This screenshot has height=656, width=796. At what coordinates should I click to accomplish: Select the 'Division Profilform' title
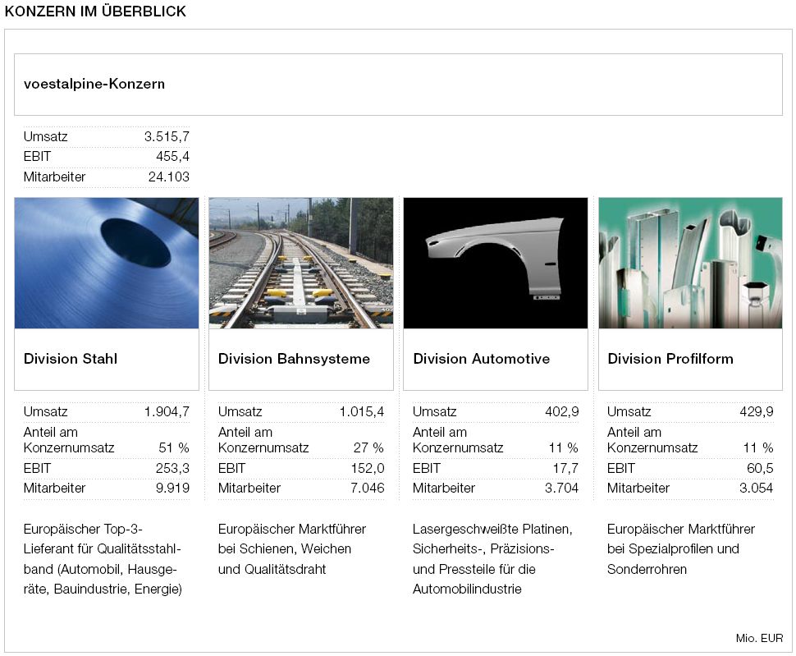(x=670, y=359)
